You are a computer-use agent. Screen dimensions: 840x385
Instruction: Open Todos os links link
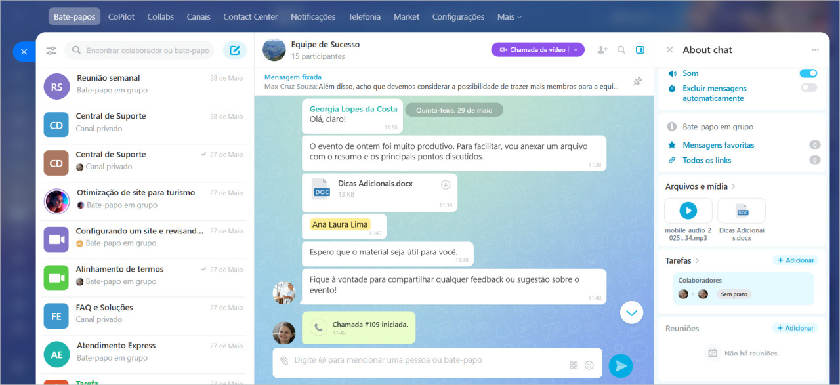(707, 160)
